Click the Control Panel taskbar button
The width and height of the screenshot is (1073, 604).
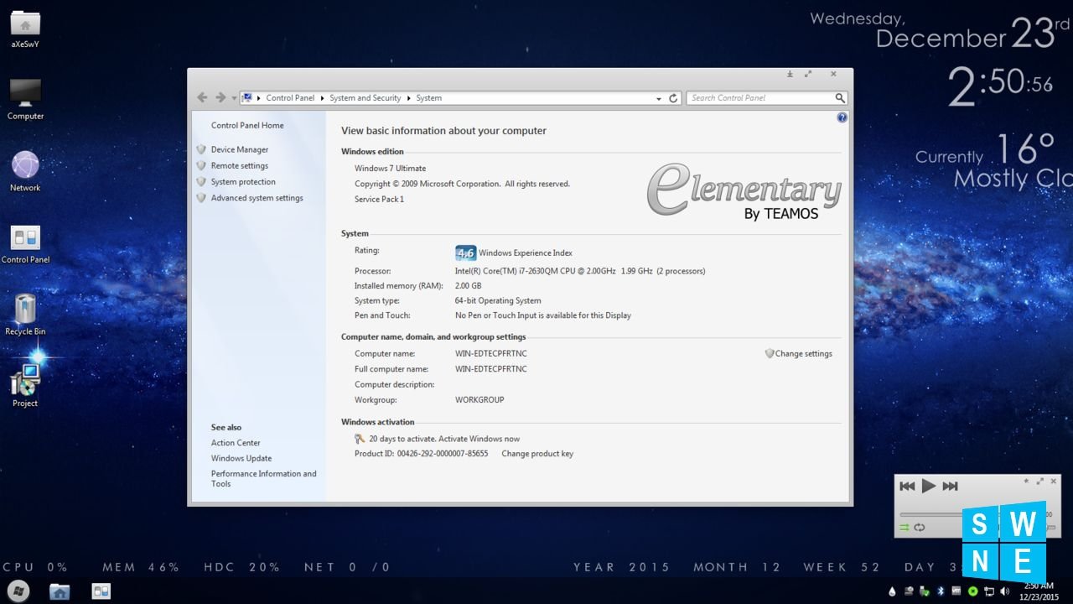point(101,591)
